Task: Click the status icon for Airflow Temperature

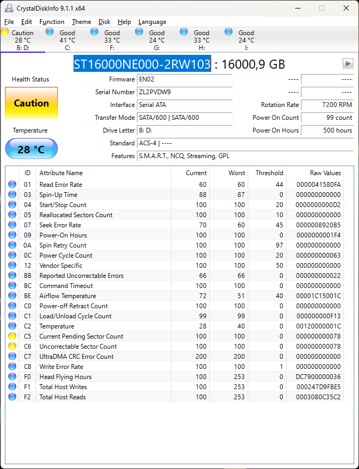Action: 12,296
